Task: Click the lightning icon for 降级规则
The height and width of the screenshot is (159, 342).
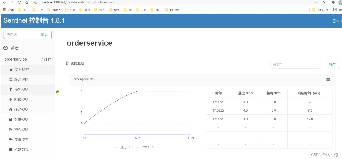Action: pos(11,99)
